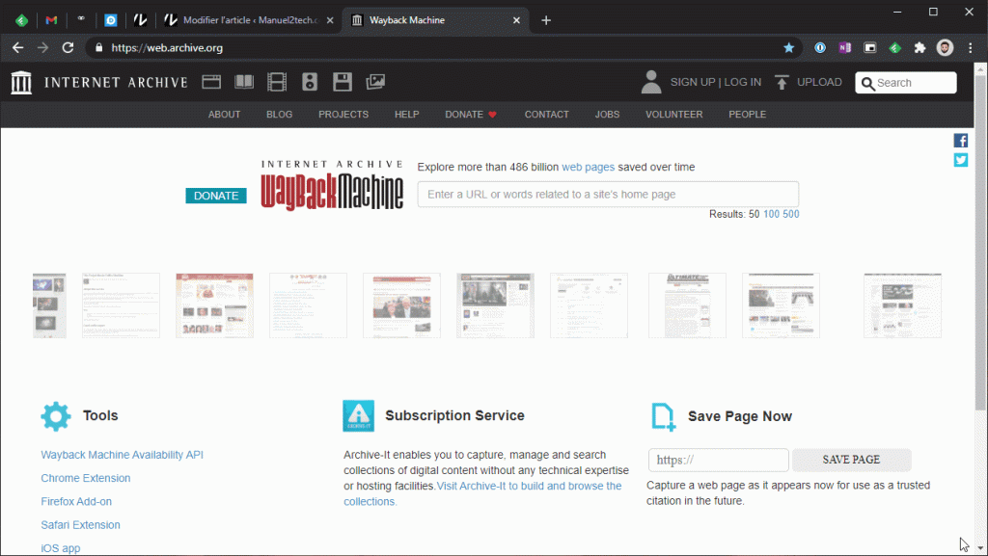Open the Safari Extension link
The height and width of the screenshot is (556, 988).
tap(81, 524)
